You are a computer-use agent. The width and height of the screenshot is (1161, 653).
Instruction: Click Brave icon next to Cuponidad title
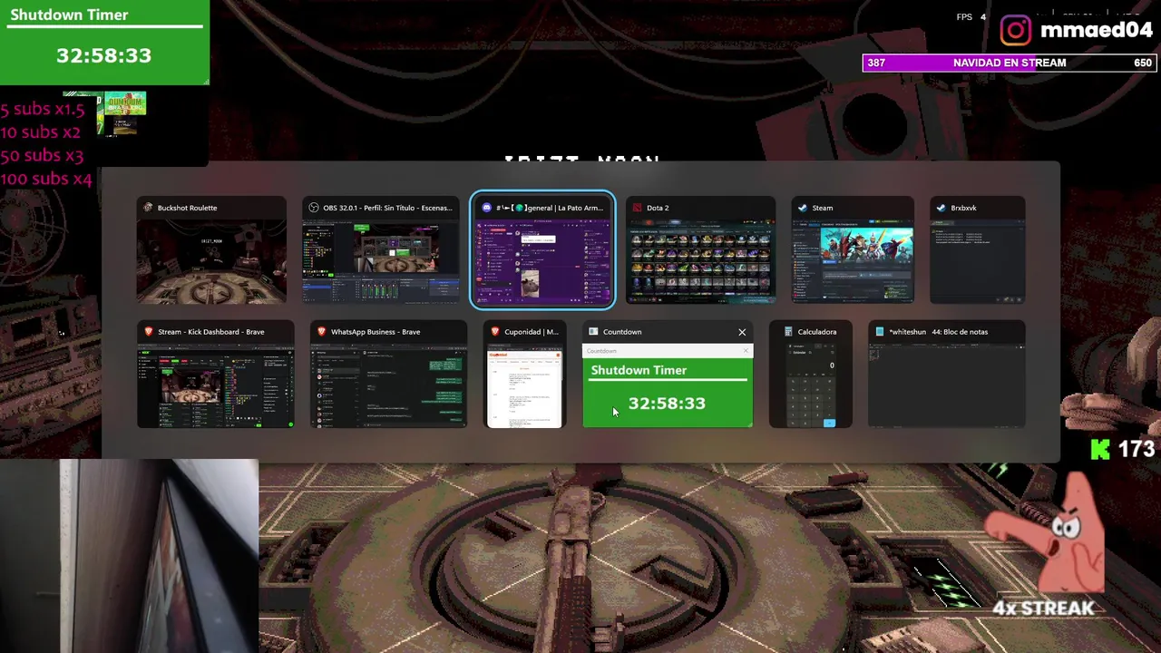pyautogui.click(x=494, y=332)
